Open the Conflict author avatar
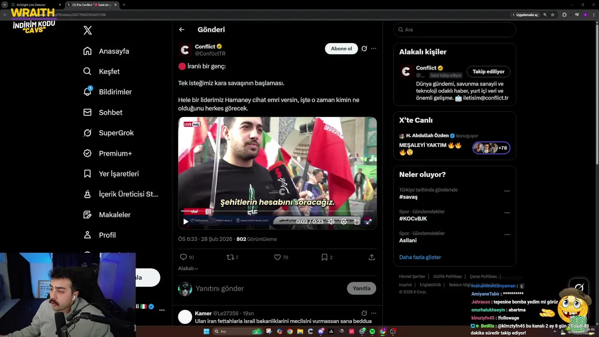 [x=185, y=50]
